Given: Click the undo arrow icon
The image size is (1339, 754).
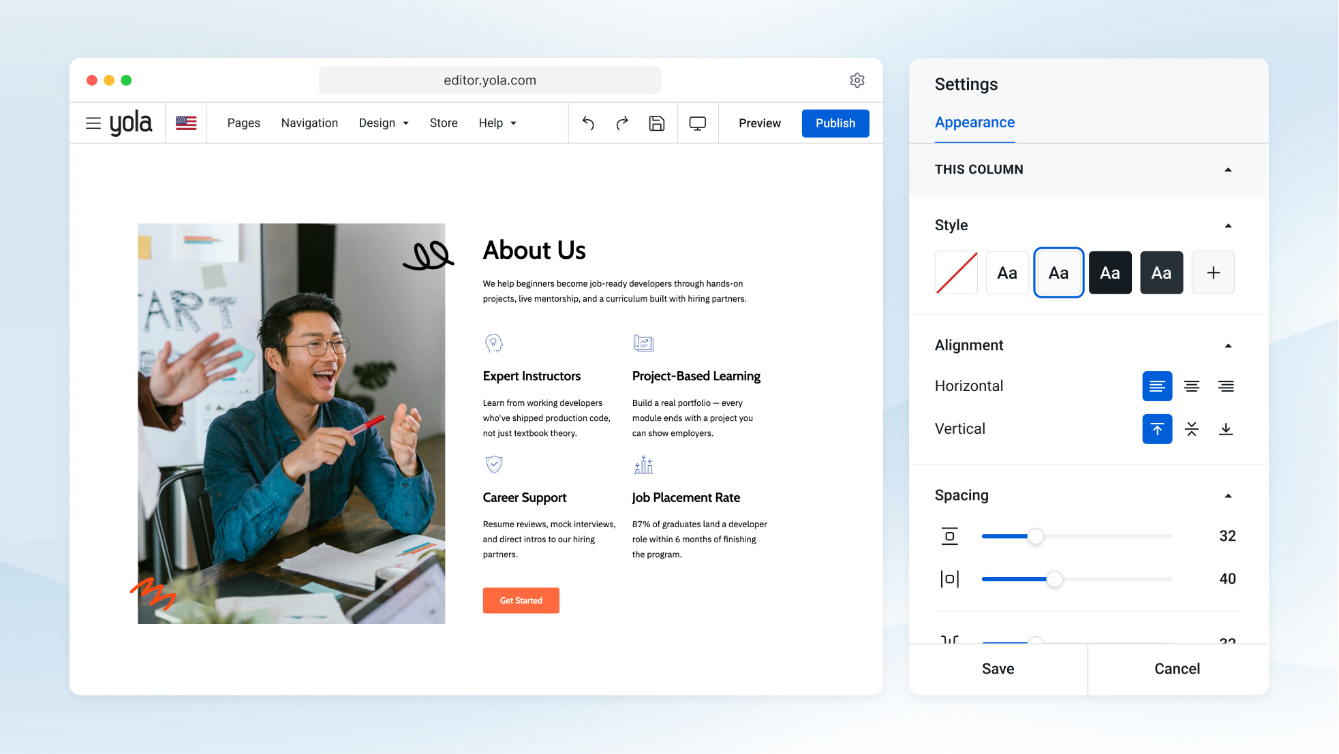Looking at the screenshot, I should (588, 123).
